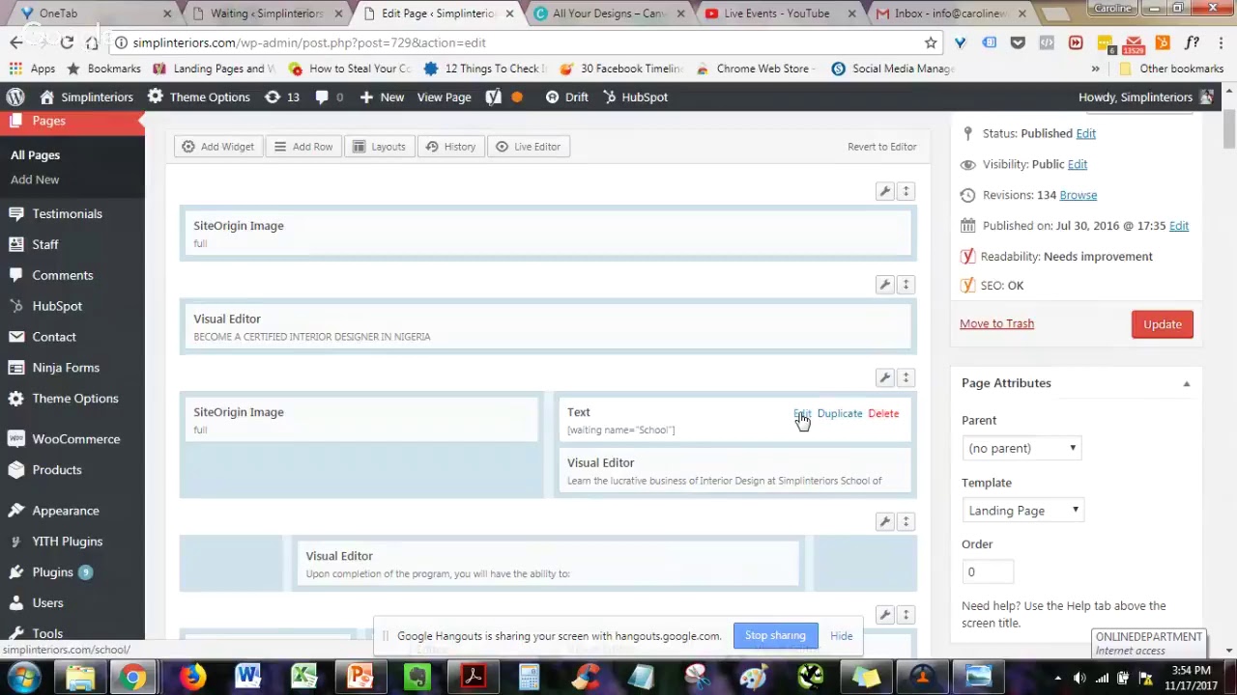Switch to All Your Designs Canva tab
Viewport: 1237px width, 695px height.
click(x=609, y=14)
